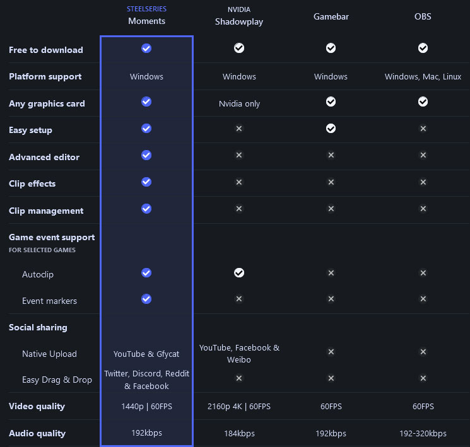Screen dimensions: 470x447
Task: Click the Gamebar column heading
Action: [x=331, y=16]
